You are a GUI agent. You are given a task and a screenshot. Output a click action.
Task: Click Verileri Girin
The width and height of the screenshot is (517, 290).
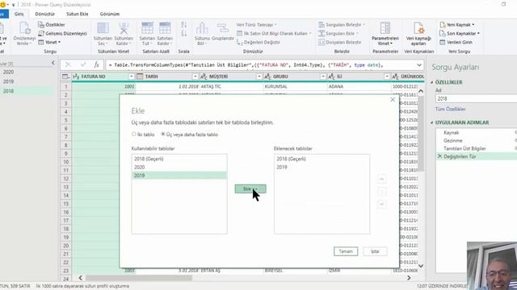[456, 43]
